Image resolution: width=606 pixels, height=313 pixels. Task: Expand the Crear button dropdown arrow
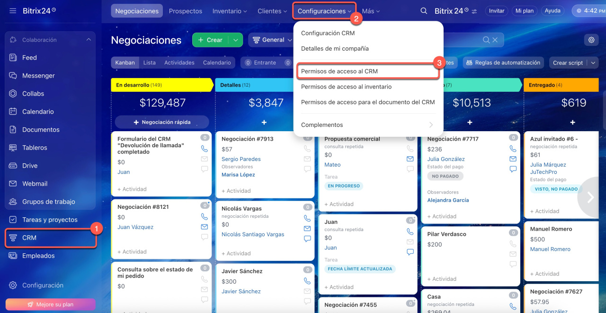pyautogui.click(x=235, y=40)
